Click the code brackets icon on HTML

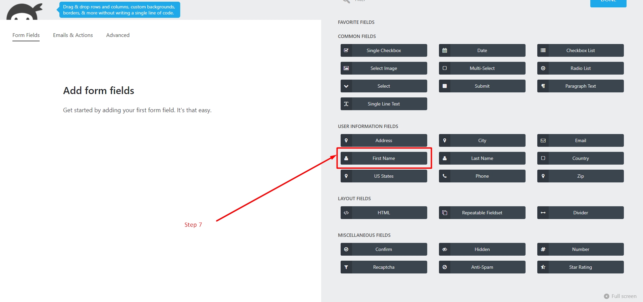click(x=346, y=213)
